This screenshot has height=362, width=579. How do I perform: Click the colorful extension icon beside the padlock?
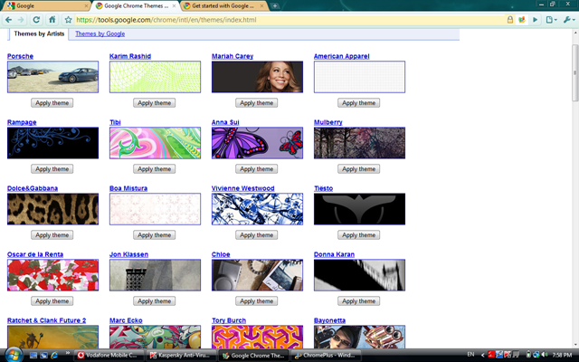[522, 20]
